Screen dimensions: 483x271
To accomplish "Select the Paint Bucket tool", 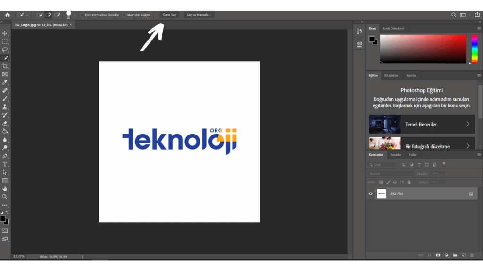I will point(5,132).
